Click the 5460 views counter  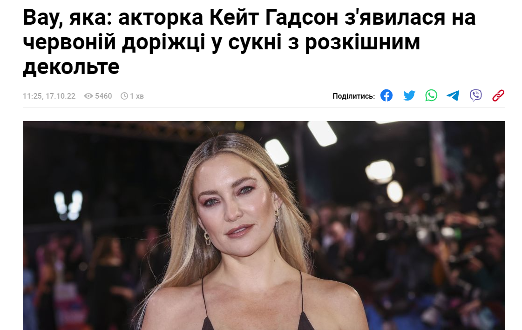(x=103, y=96)
